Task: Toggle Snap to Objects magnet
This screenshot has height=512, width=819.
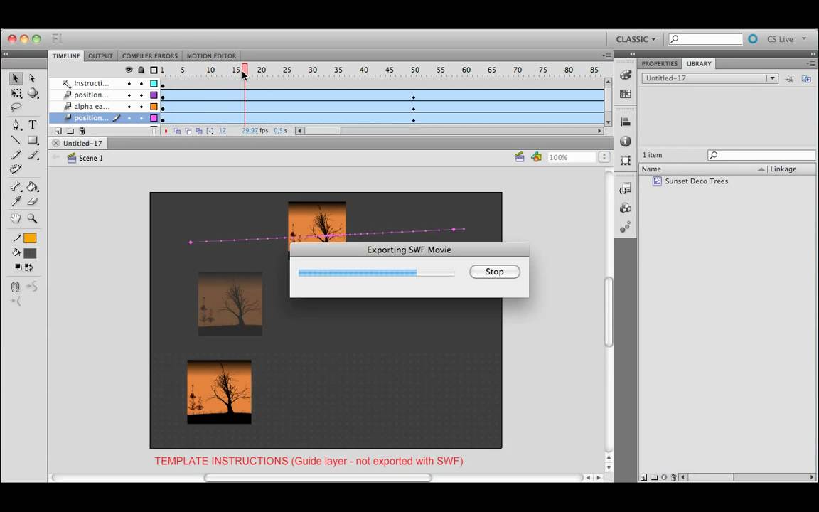Action: pyautogui.click(x=15, y=287)
